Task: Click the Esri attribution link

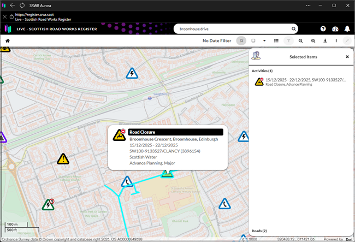Action: click(x=349, y=239)
